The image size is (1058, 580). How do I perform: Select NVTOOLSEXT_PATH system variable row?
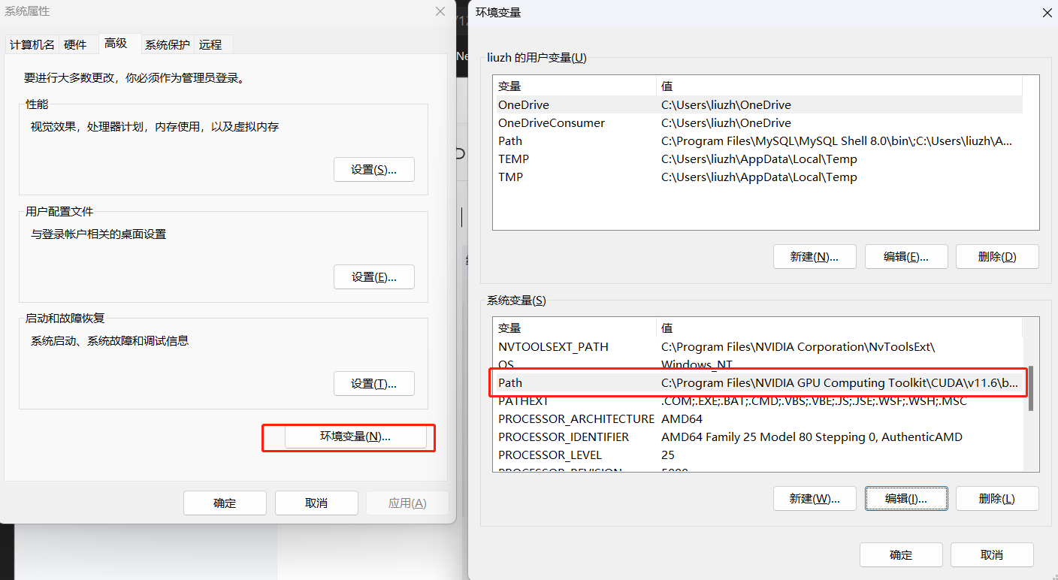pos(757,347)
